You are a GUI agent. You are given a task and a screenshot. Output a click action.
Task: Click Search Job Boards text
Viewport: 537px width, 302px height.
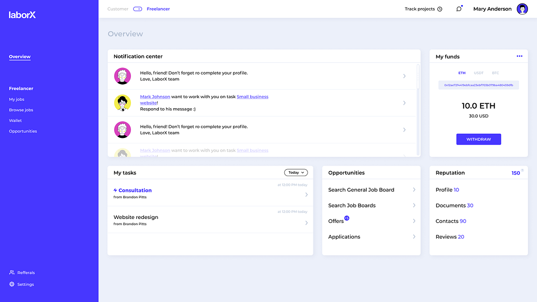(352, 205)
